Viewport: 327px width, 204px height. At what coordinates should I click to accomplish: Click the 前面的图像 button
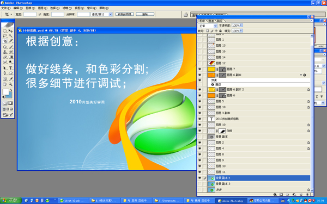point(125,14)
